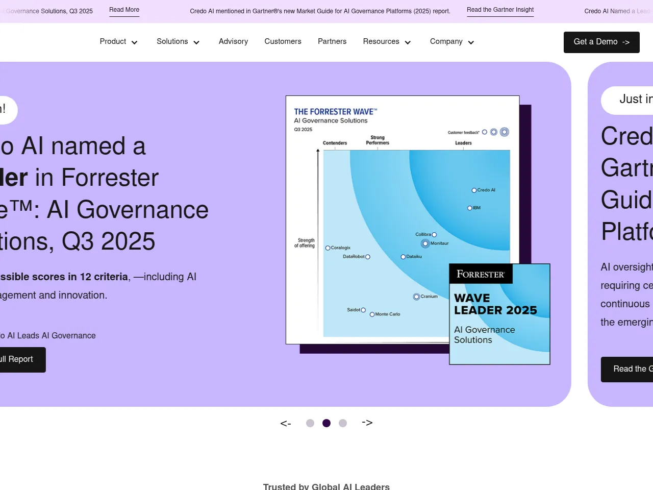This screenshot has height=490, width=653.
Task: Click the previous slide arrow
Action: point(286,423)
